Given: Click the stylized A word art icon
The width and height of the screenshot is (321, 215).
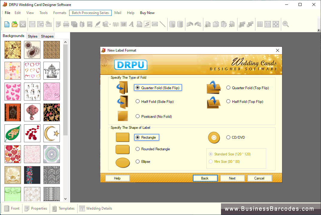Looking at the screenshot, I should pyautogui.click(x=131, y=24).
